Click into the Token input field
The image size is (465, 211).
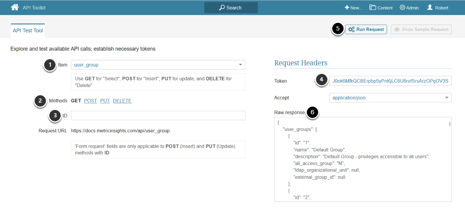coord(390,81)
